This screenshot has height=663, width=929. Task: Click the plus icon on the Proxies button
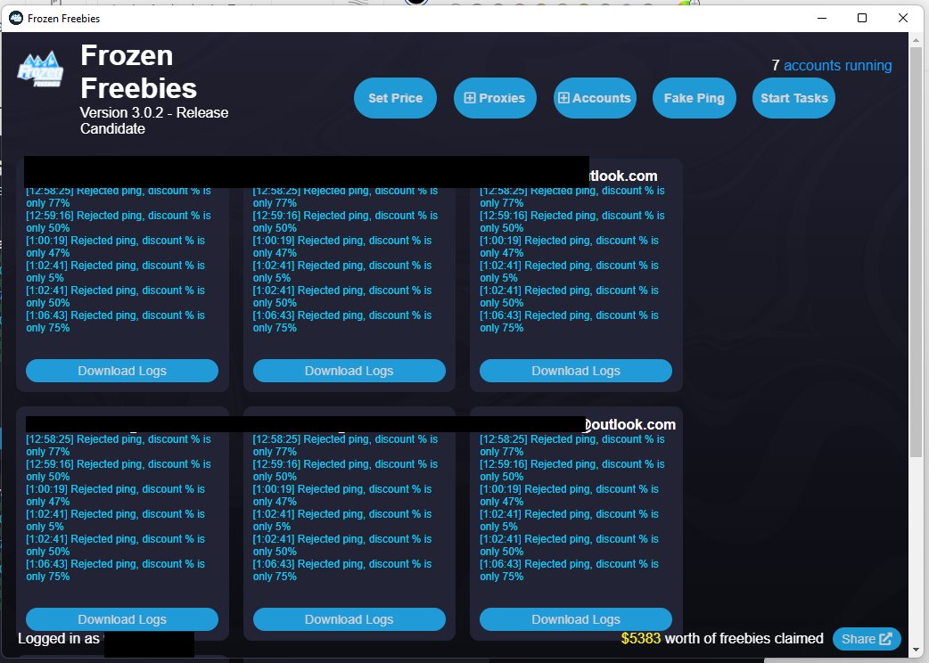470,98
